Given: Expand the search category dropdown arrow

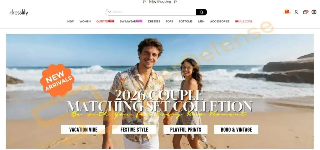Looking at the screenshot, I should click(109, 12).
